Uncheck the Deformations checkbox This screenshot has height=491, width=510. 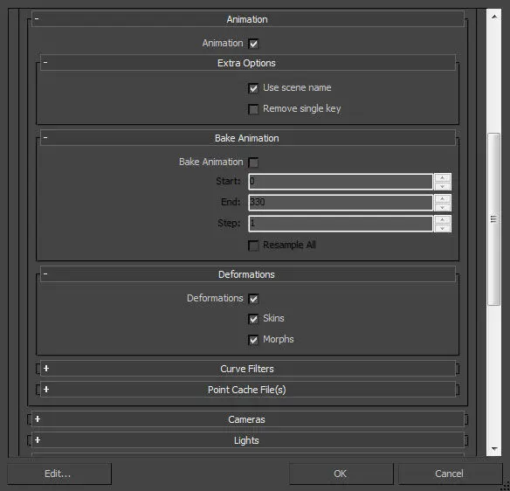[253, 299]
